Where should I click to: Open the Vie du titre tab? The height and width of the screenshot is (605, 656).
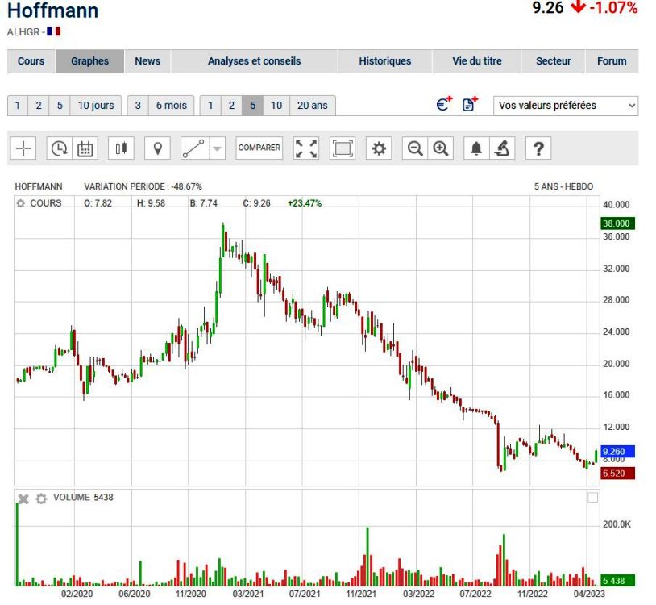(x=477, y=61)
